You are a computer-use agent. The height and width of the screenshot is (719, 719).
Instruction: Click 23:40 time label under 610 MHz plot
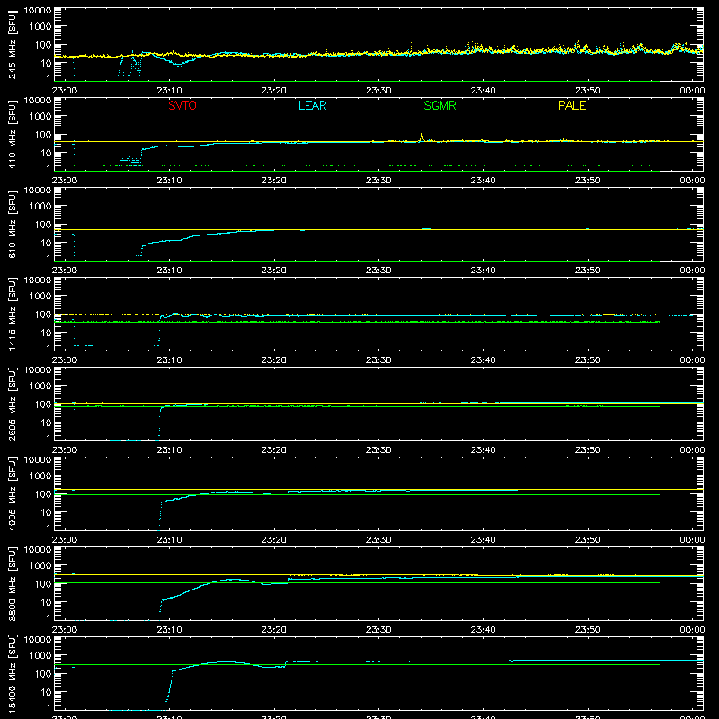tap(483, 271)
